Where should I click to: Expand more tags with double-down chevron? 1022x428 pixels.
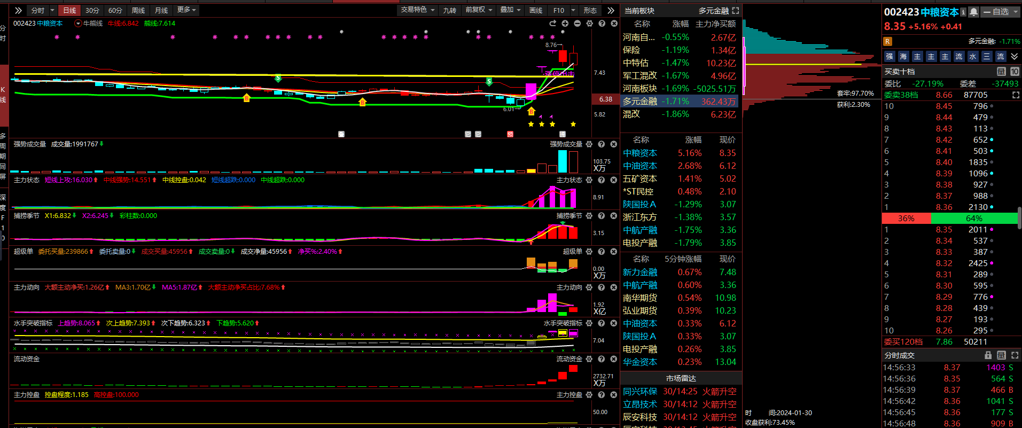[x=1015, y=56]
